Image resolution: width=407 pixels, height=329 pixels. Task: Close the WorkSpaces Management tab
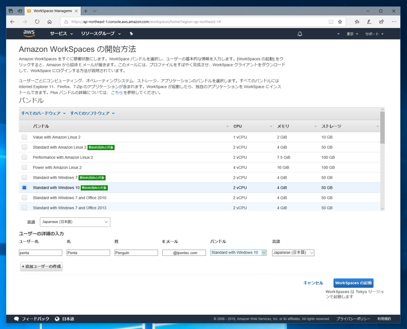(76, 11)
